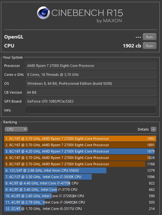Select ranking row 2 scoring 1891
Screen dimensions: 162x215
pos(80,145)
